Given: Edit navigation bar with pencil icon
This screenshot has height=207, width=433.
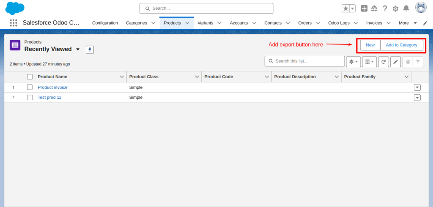Looking at the screenshot, I should [425, 23].
